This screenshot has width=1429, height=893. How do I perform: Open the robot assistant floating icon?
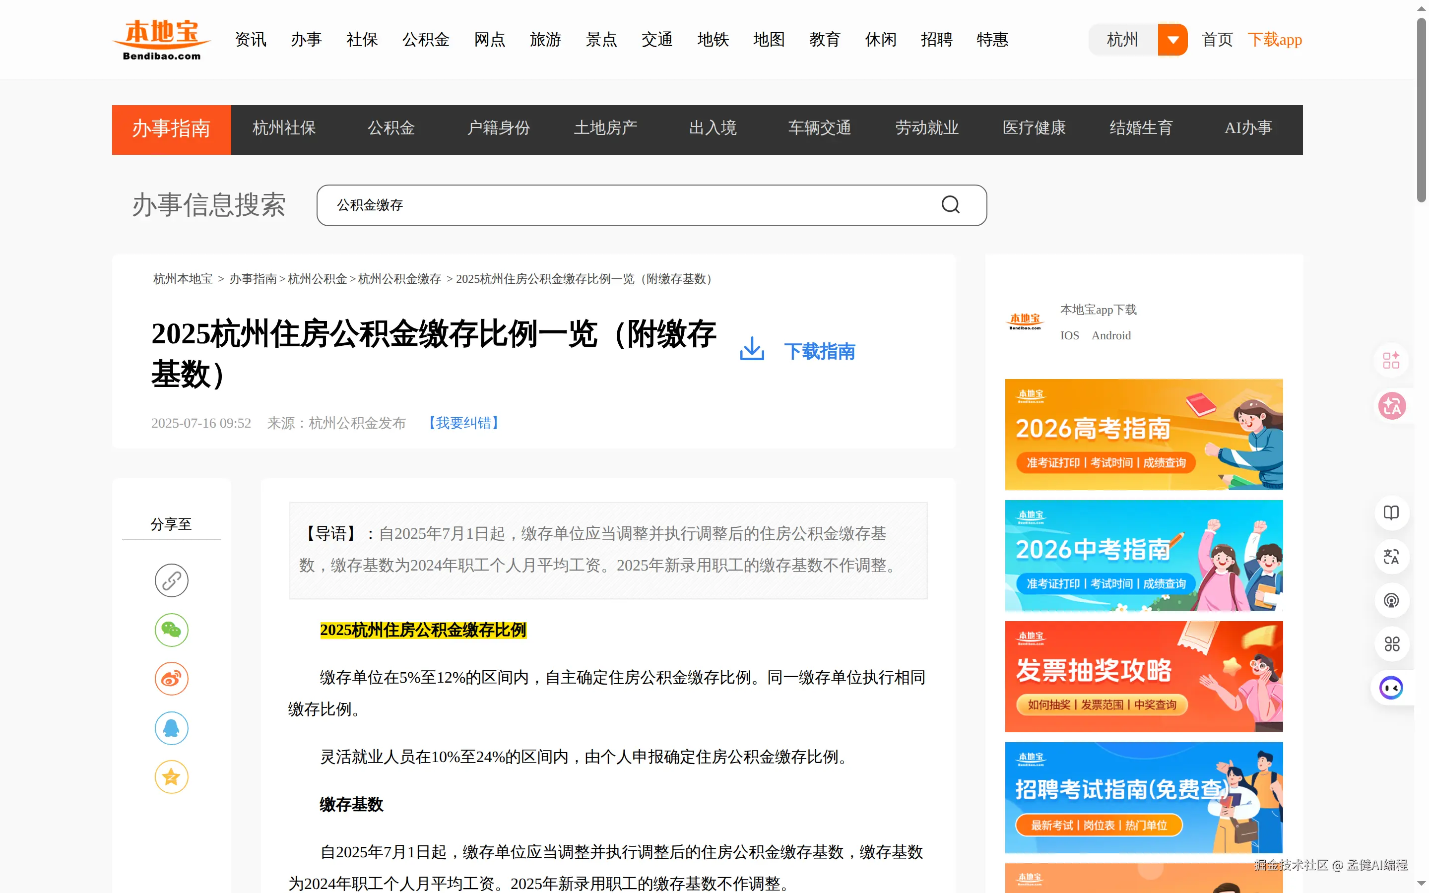pos(1391,688)
